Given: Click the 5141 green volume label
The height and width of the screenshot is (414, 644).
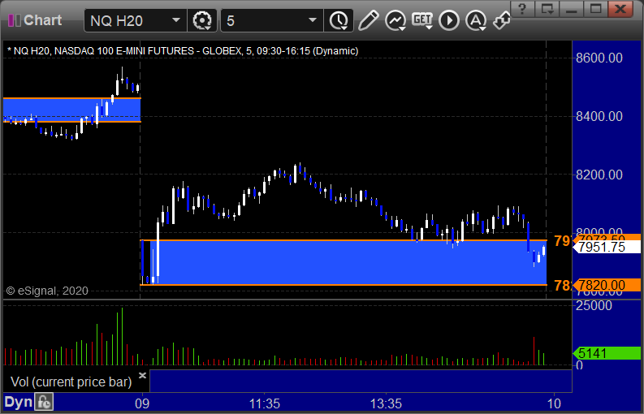Looking at the screenshot, I should pos(607,353).
